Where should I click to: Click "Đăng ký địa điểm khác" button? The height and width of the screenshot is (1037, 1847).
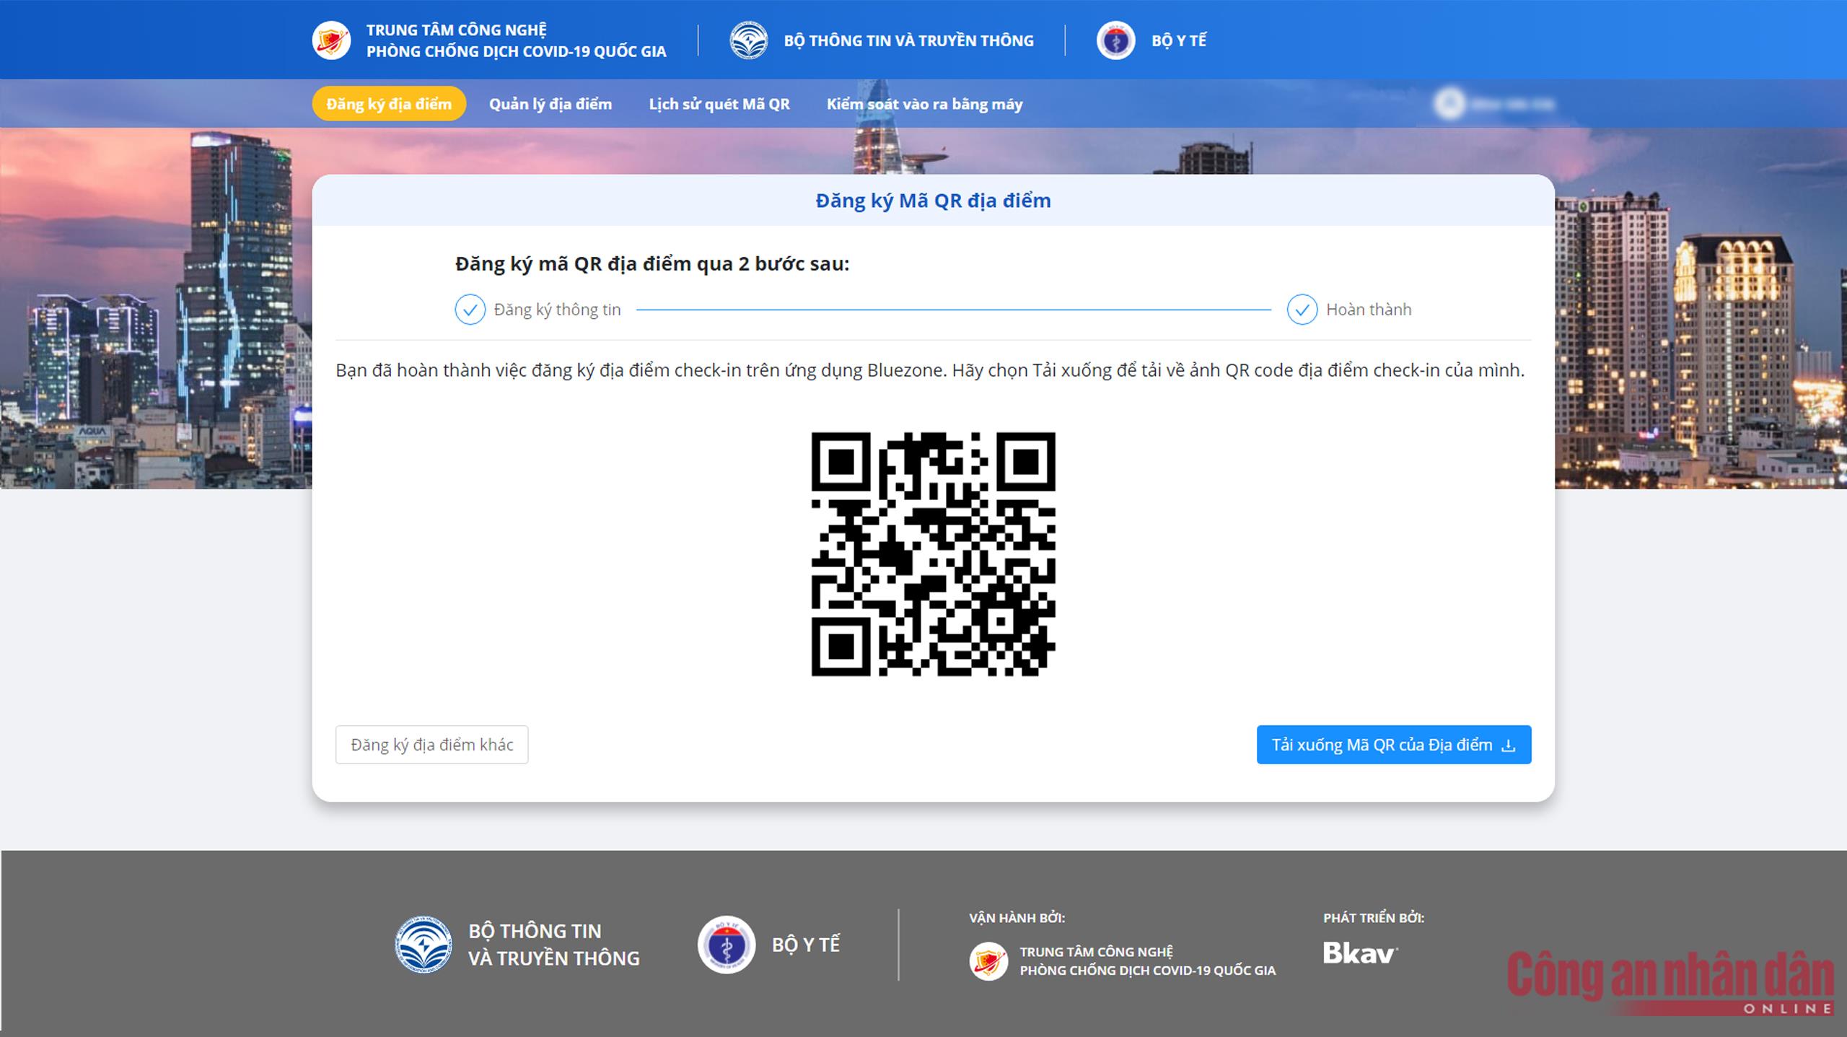[x=431, y=744]
